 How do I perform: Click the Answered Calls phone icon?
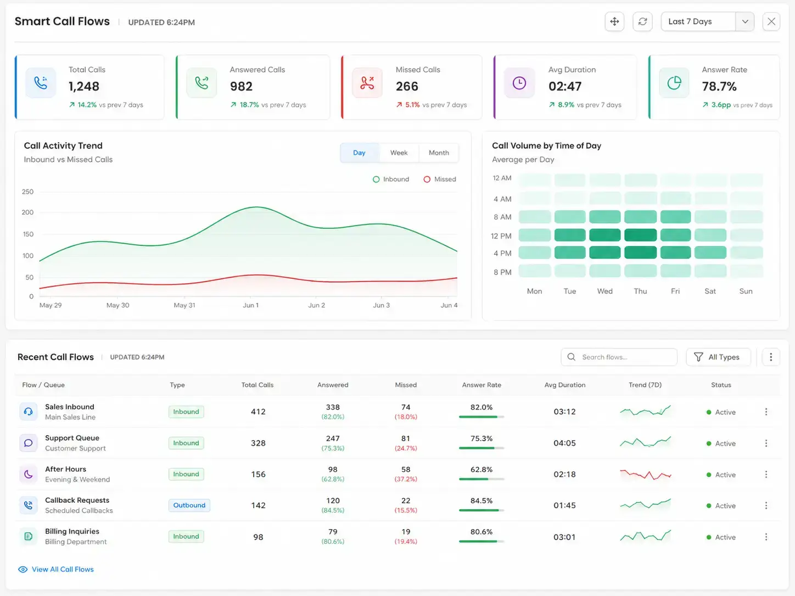click(x=201, y=83)
